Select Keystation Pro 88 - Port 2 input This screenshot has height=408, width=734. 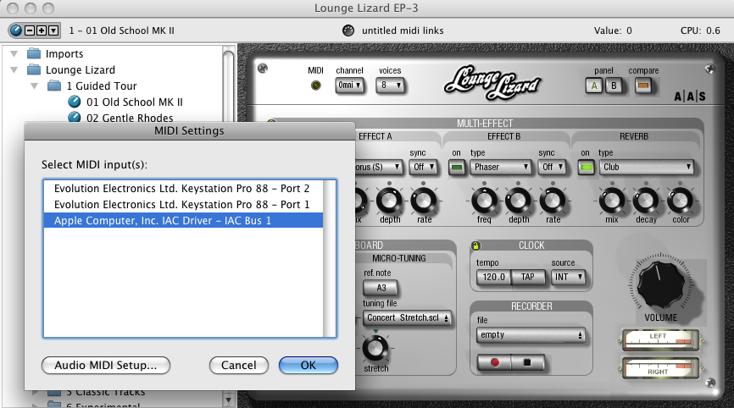click(x=183, y=189)
